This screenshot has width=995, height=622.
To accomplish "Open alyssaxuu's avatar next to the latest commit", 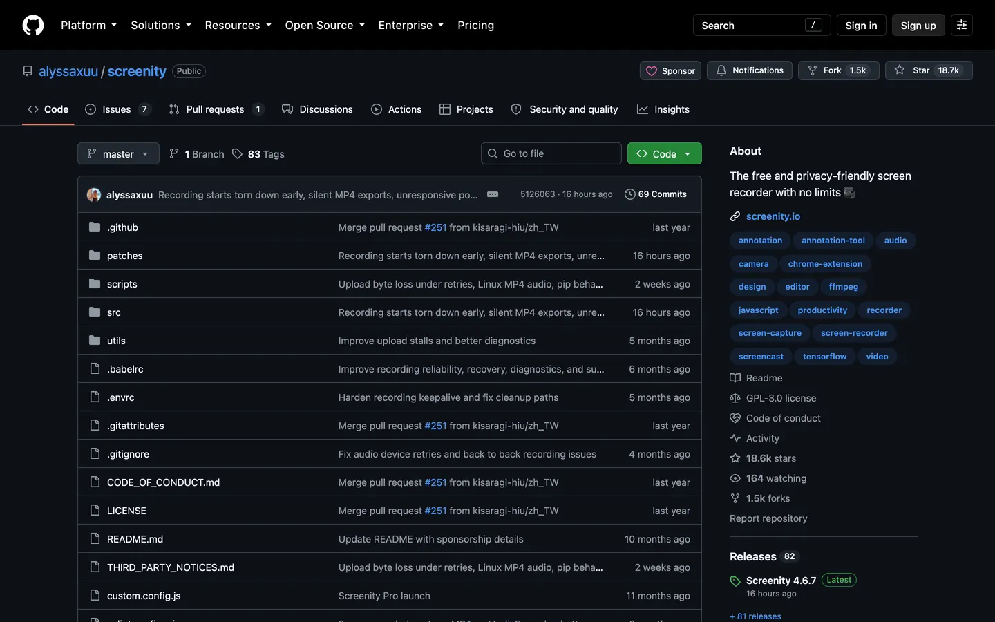I will (94, 195).
